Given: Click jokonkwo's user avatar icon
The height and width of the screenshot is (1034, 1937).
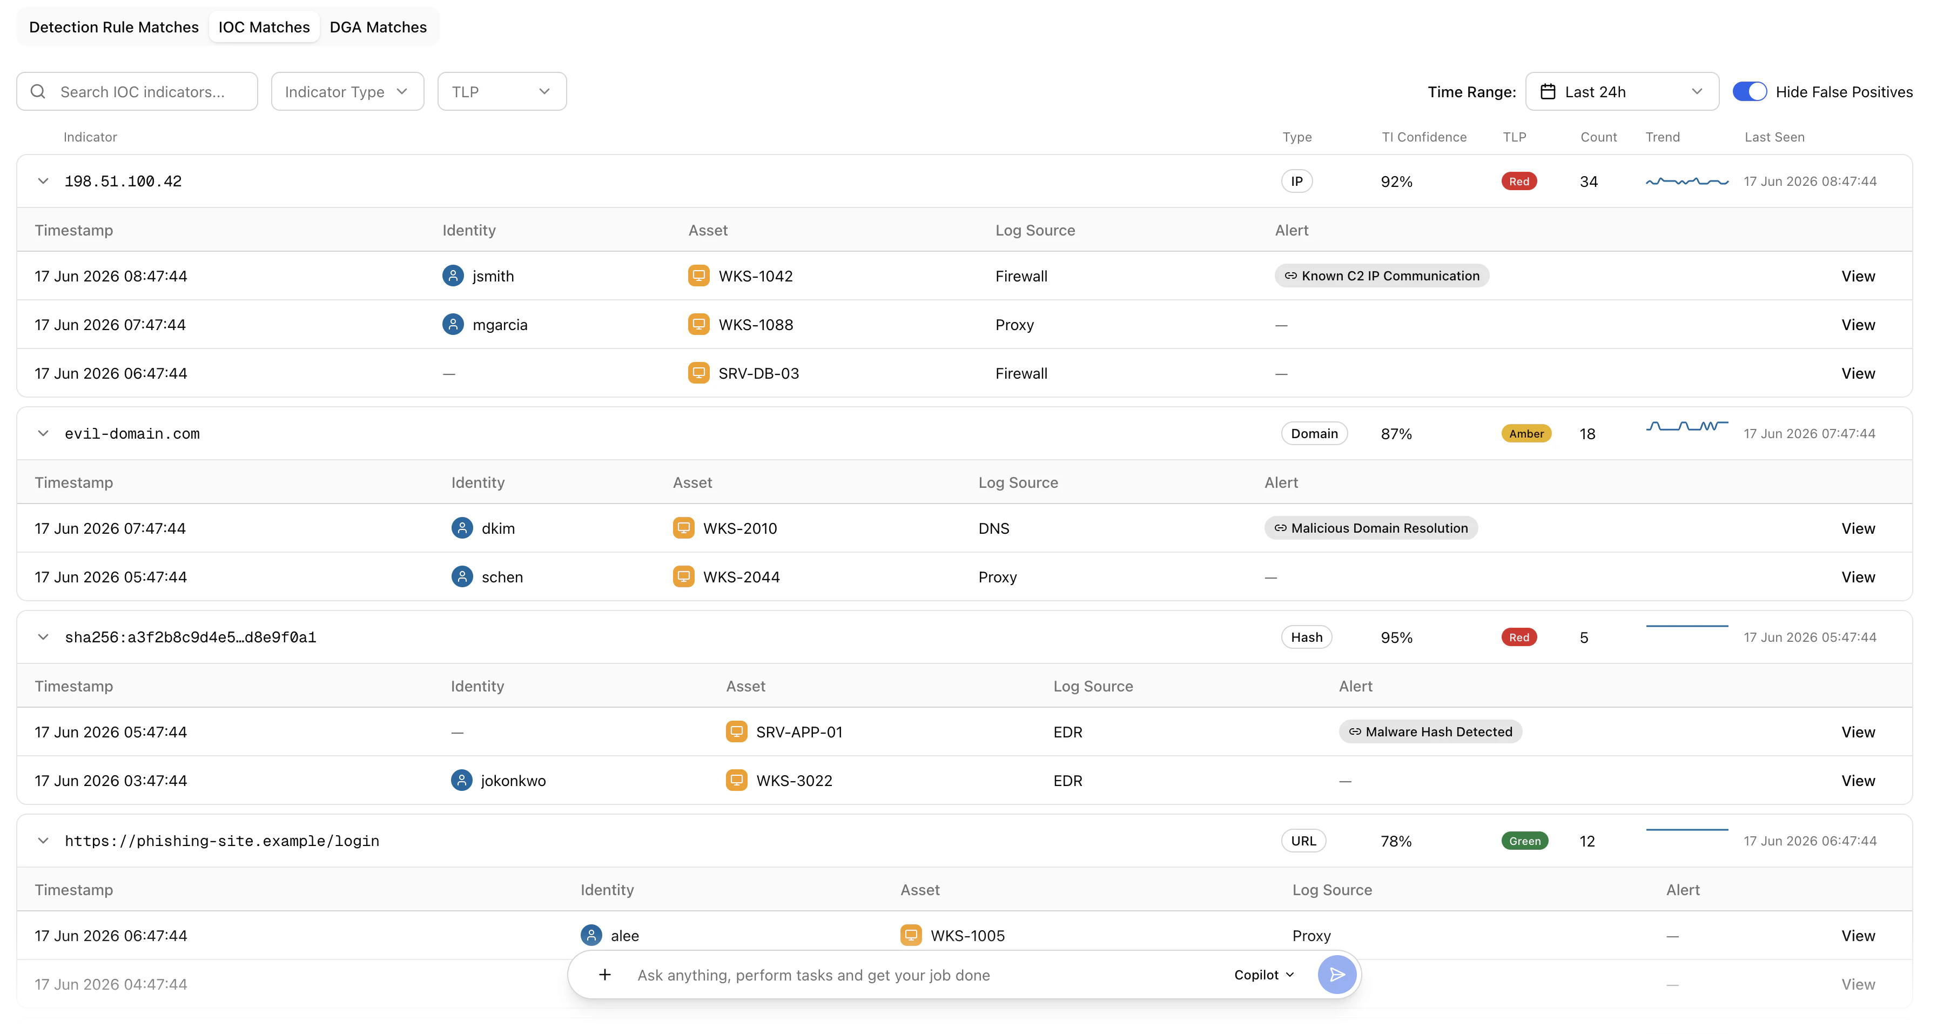Looking at the screenshot, I should coord(462,781).
